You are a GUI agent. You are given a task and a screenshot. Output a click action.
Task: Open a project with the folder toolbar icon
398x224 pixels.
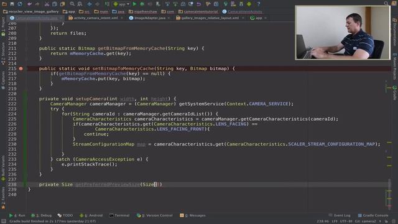click(4, 4)
